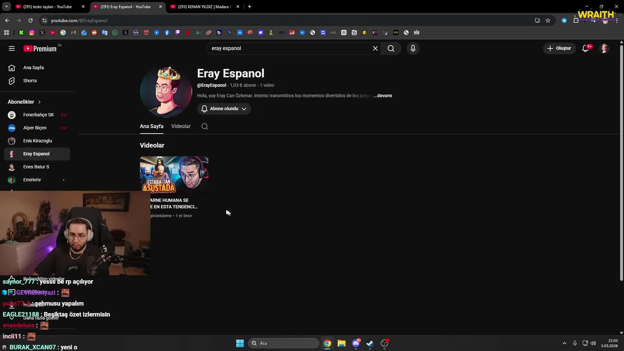
Task: Search within the Eray Espanol channel
Action: point(205,126)
